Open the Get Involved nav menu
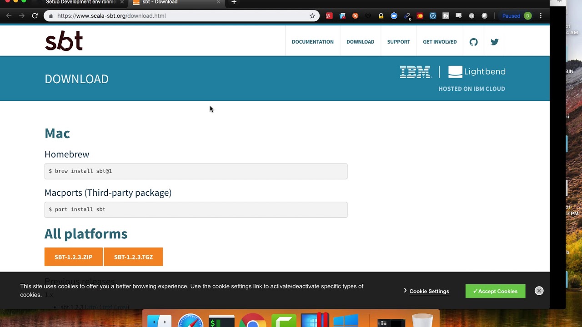Image resolution: width=582 pixels, height=327 pixels. (x=440, y=42)
